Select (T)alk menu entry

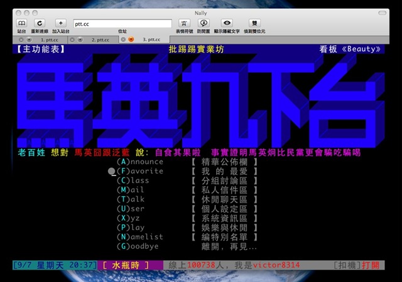131,199
